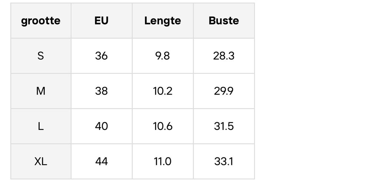Screen dimensions: 379x182
Task: Select the size XL row label
Action: (x=41, y=161)
